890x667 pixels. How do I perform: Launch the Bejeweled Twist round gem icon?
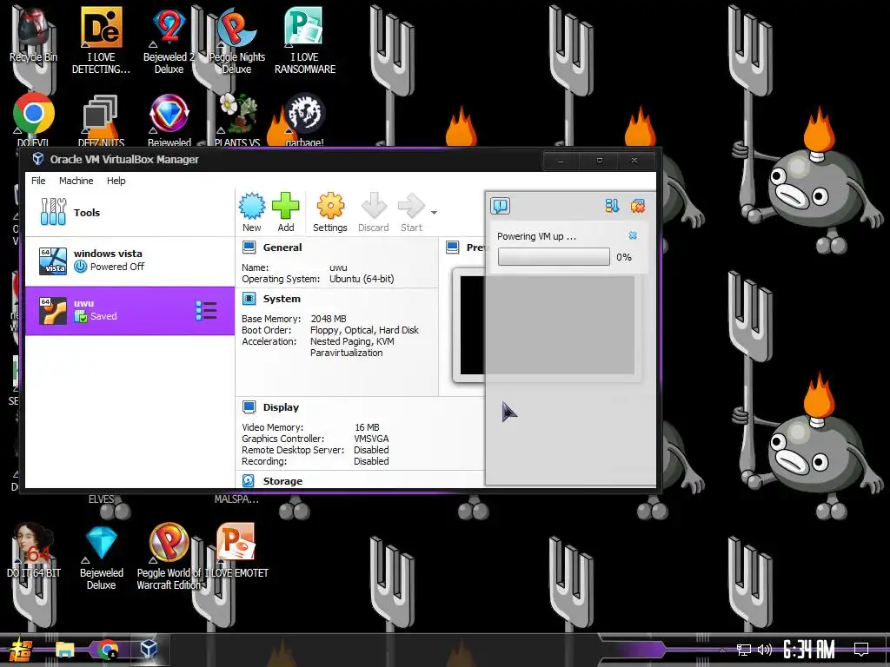pyautogui.click(x=169, y=119)
